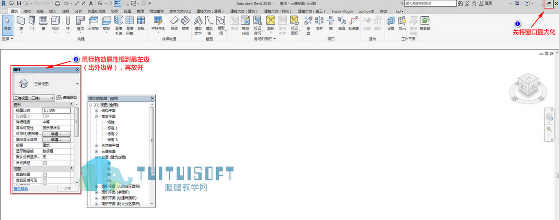The height and width of the screenshot is (220, 559).
Task: Select the 楼板 (Floor) tool
Action: coord(106,23)
